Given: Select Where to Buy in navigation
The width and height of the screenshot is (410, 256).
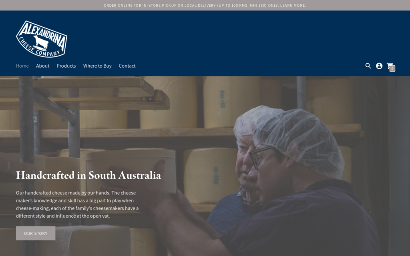Looking at the screenshot, I should click(x=97, y=66).
